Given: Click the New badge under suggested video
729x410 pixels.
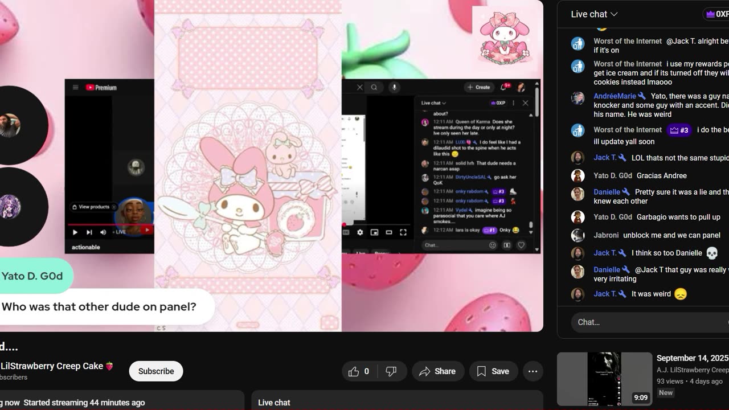Looking at the screenshot, I should pos(666,393).
